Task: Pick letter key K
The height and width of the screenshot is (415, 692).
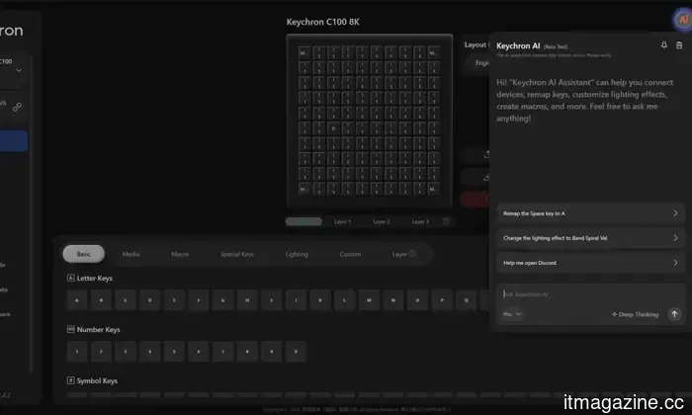Action: [x=320, y=300]
